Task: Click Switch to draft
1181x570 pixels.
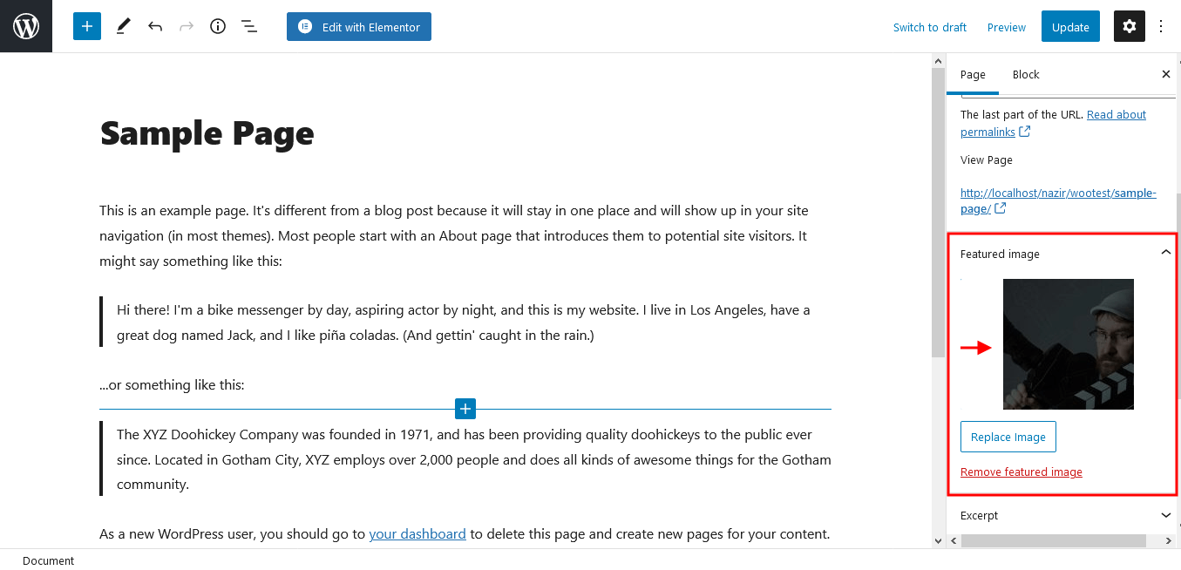Action: point(930,27)
